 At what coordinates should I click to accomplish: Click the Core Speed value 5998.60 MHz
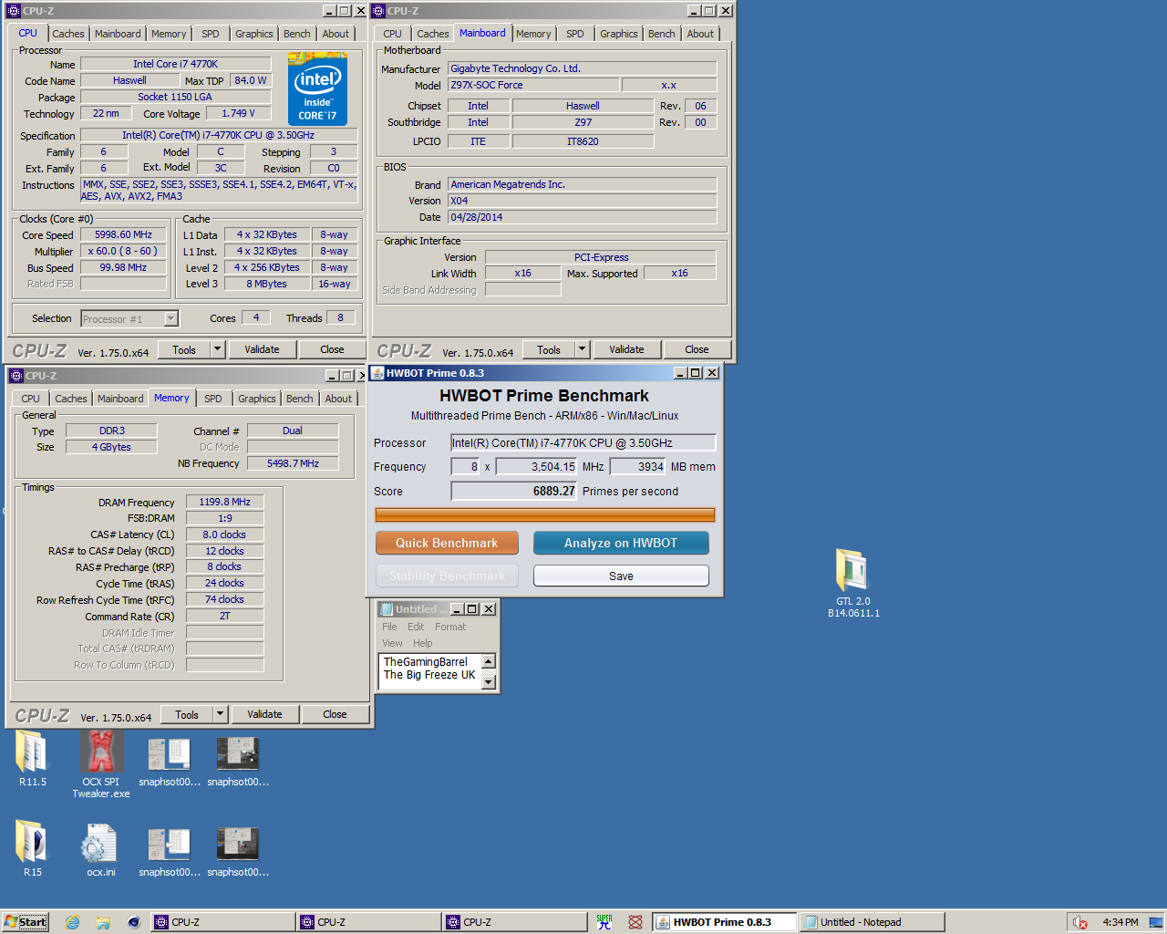click(x=123, y=234)
